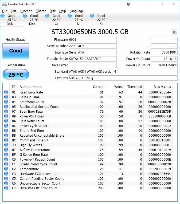The width and height of the screenshot is (180, 204).
Task: Switch to the K: drive tab
Action: [x=101, y=20]
